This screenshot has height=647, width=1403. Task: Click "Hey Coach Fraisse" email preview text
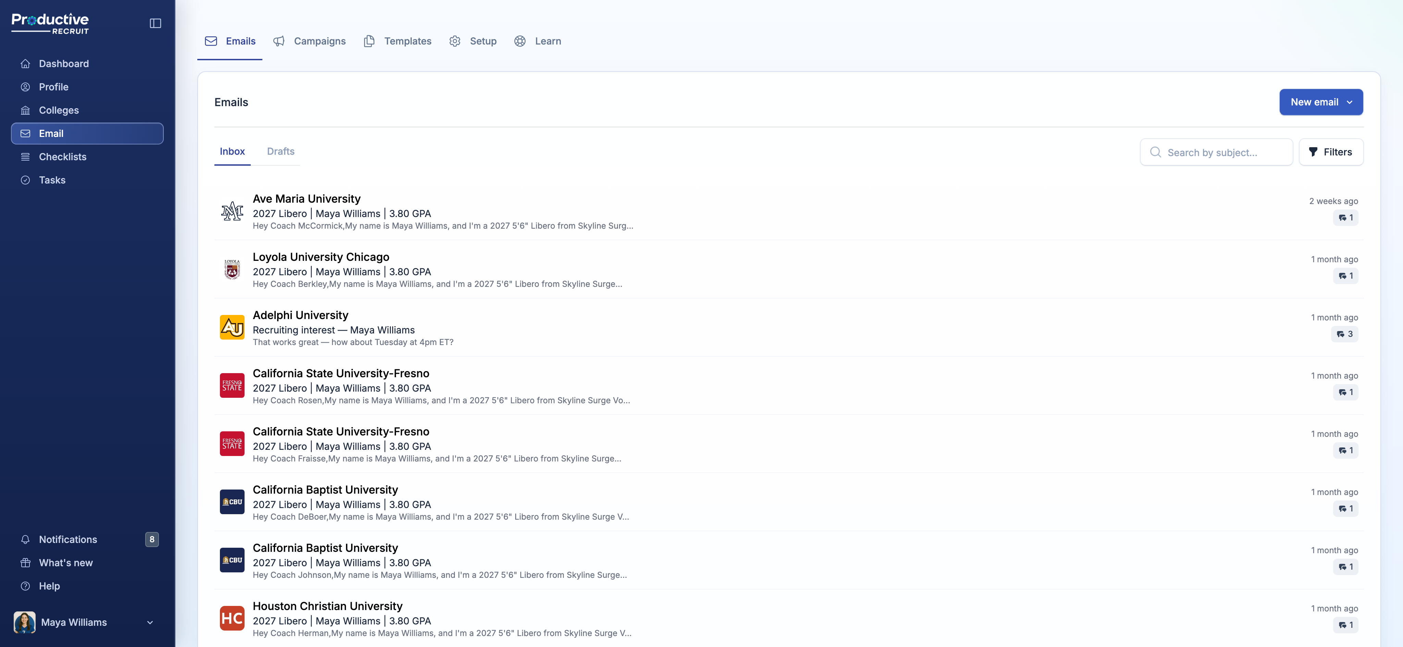pos(437,459)
